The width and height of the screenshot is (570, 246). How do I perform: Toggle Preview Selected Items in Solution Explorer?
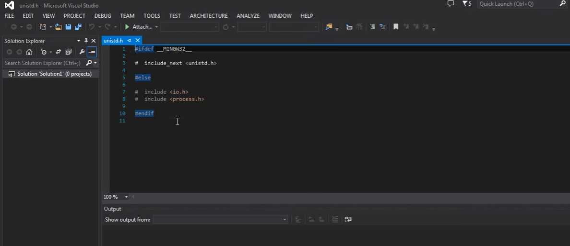92,52
